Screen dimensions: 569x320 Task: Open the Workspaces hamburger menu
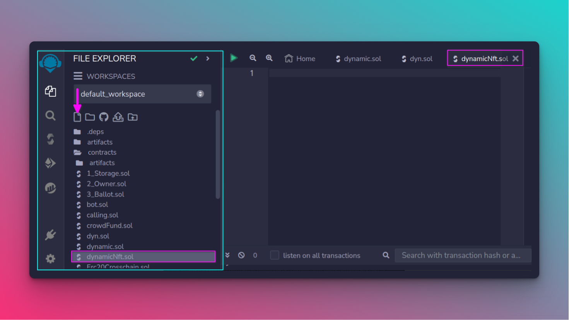[x=78, y=76]
